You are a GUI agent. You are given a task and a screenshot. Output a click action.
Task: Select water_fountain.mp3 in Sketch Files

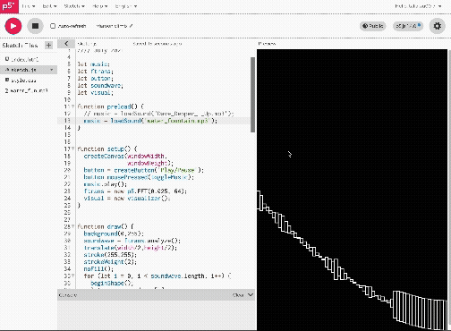pos(29,90)
